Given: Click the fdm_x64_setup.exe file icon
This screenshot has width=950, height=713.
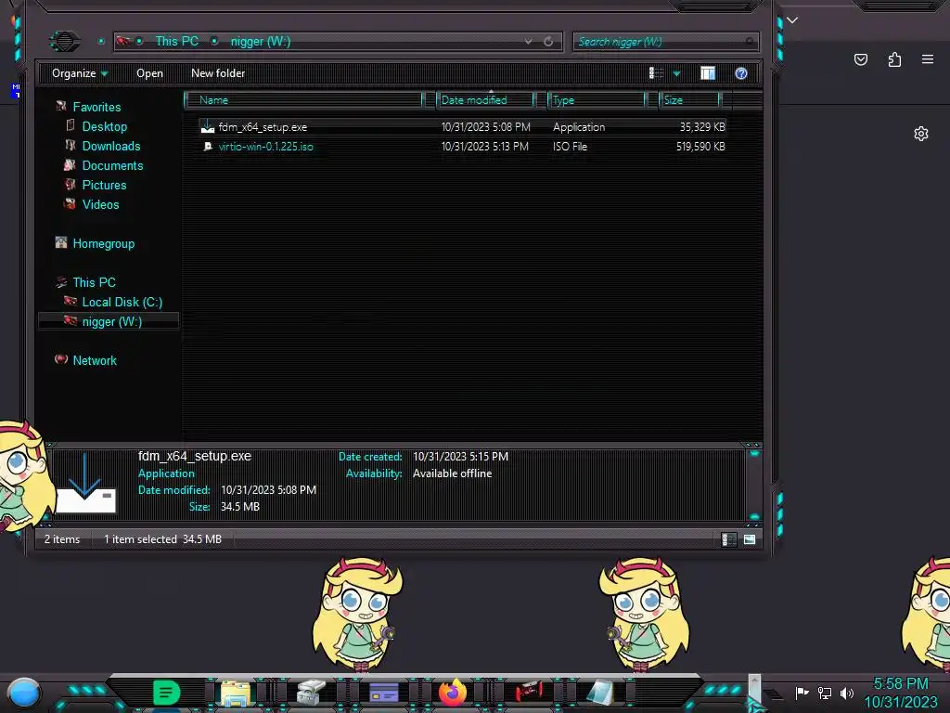Looking at the screenshot, I should coord(208,126).
